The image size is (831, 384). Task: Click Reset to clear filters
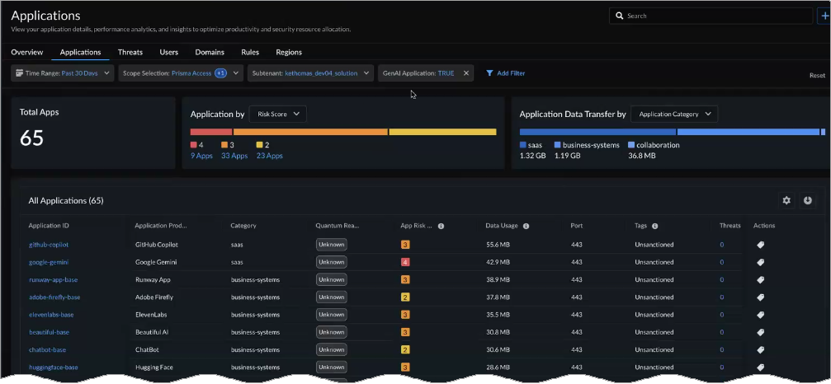[816, 75]
